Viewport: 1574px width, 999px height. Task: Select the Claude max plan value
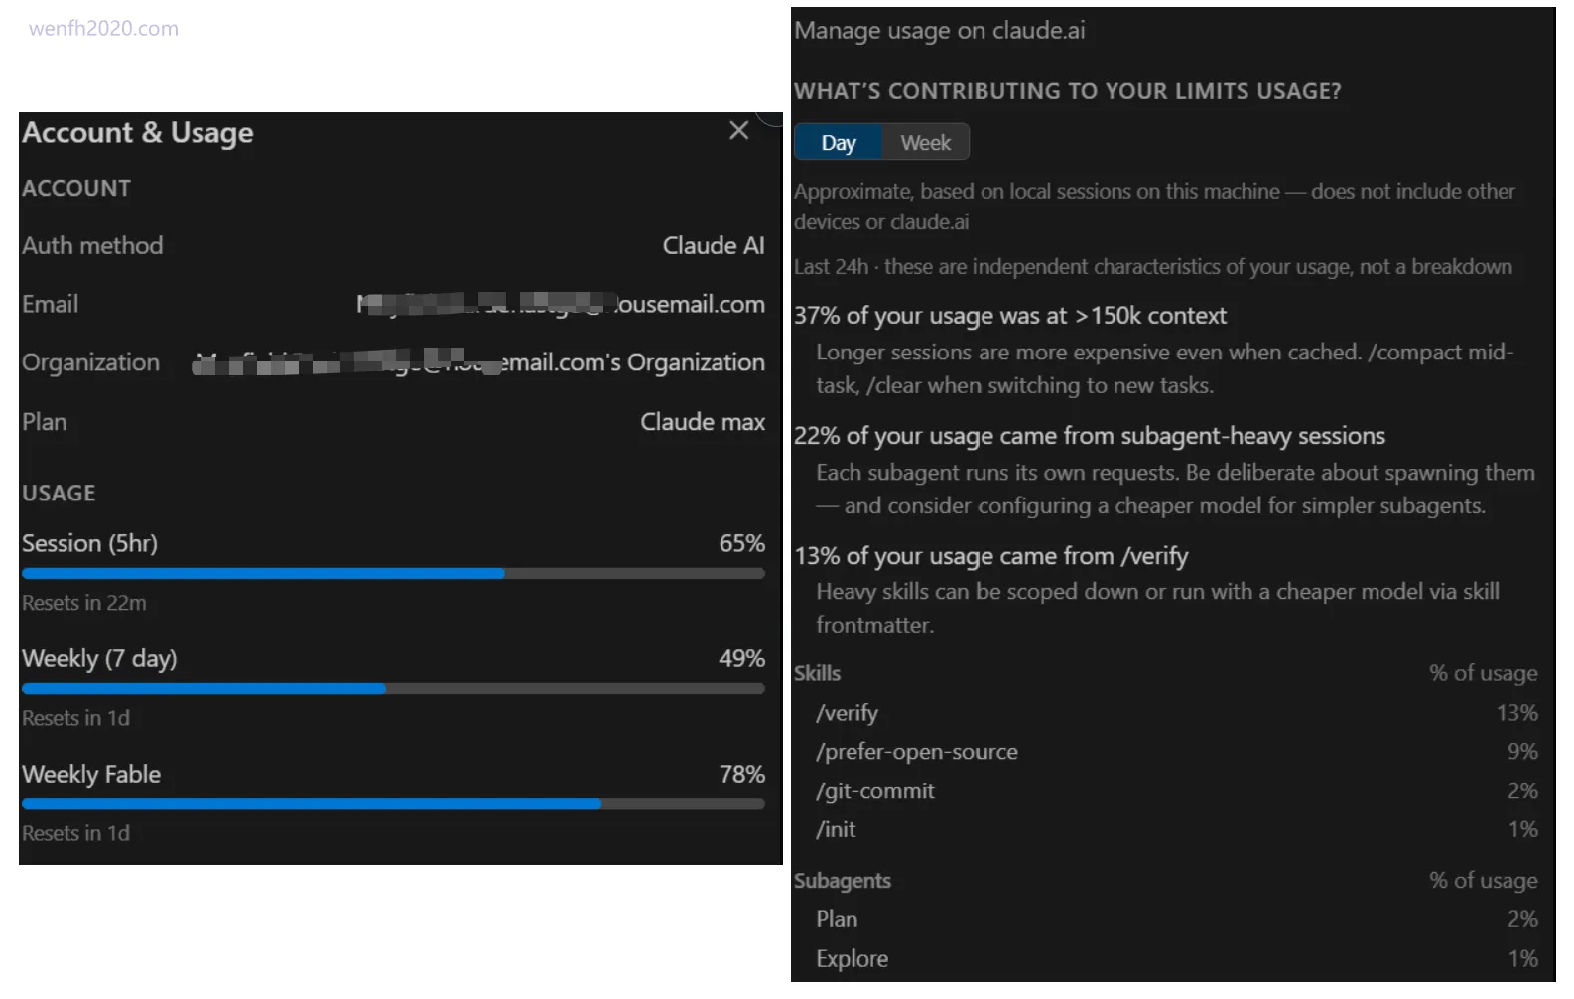point(703,422)
